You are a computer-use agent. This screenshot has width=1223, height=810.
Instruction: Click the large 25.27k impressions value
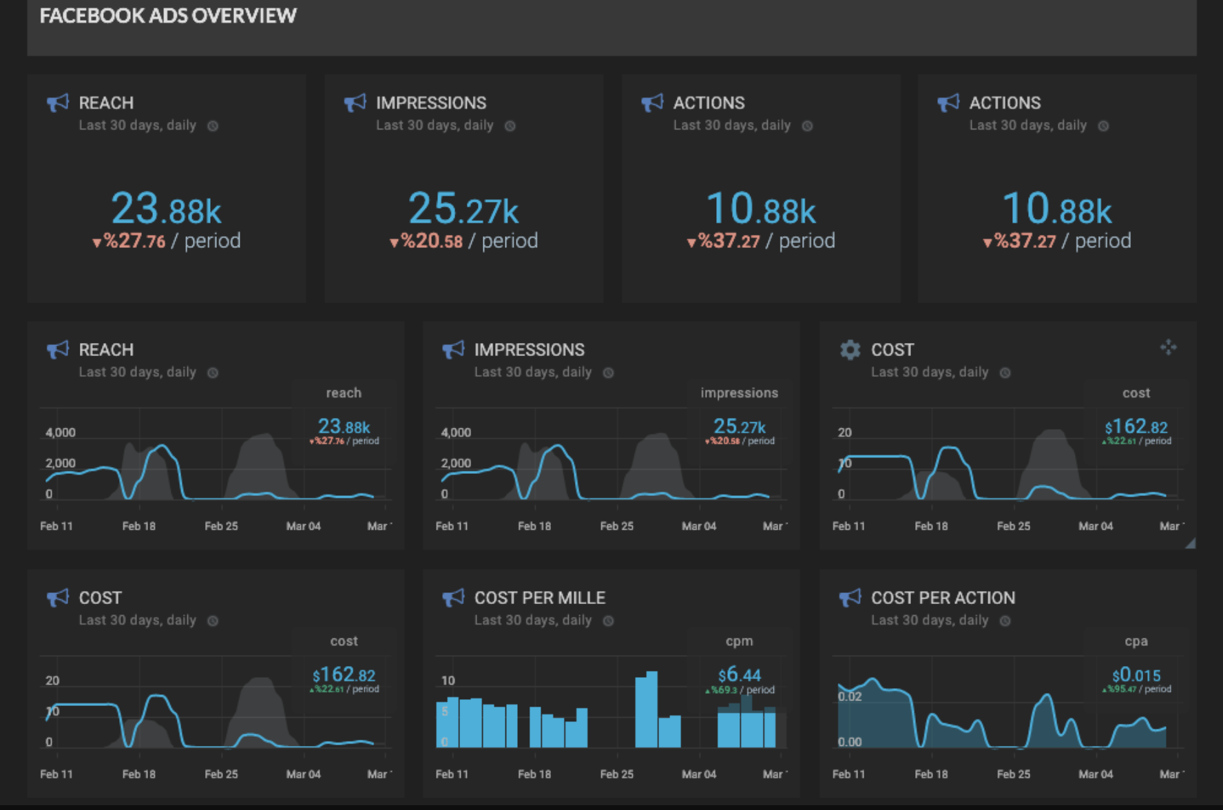coord(463,208)
